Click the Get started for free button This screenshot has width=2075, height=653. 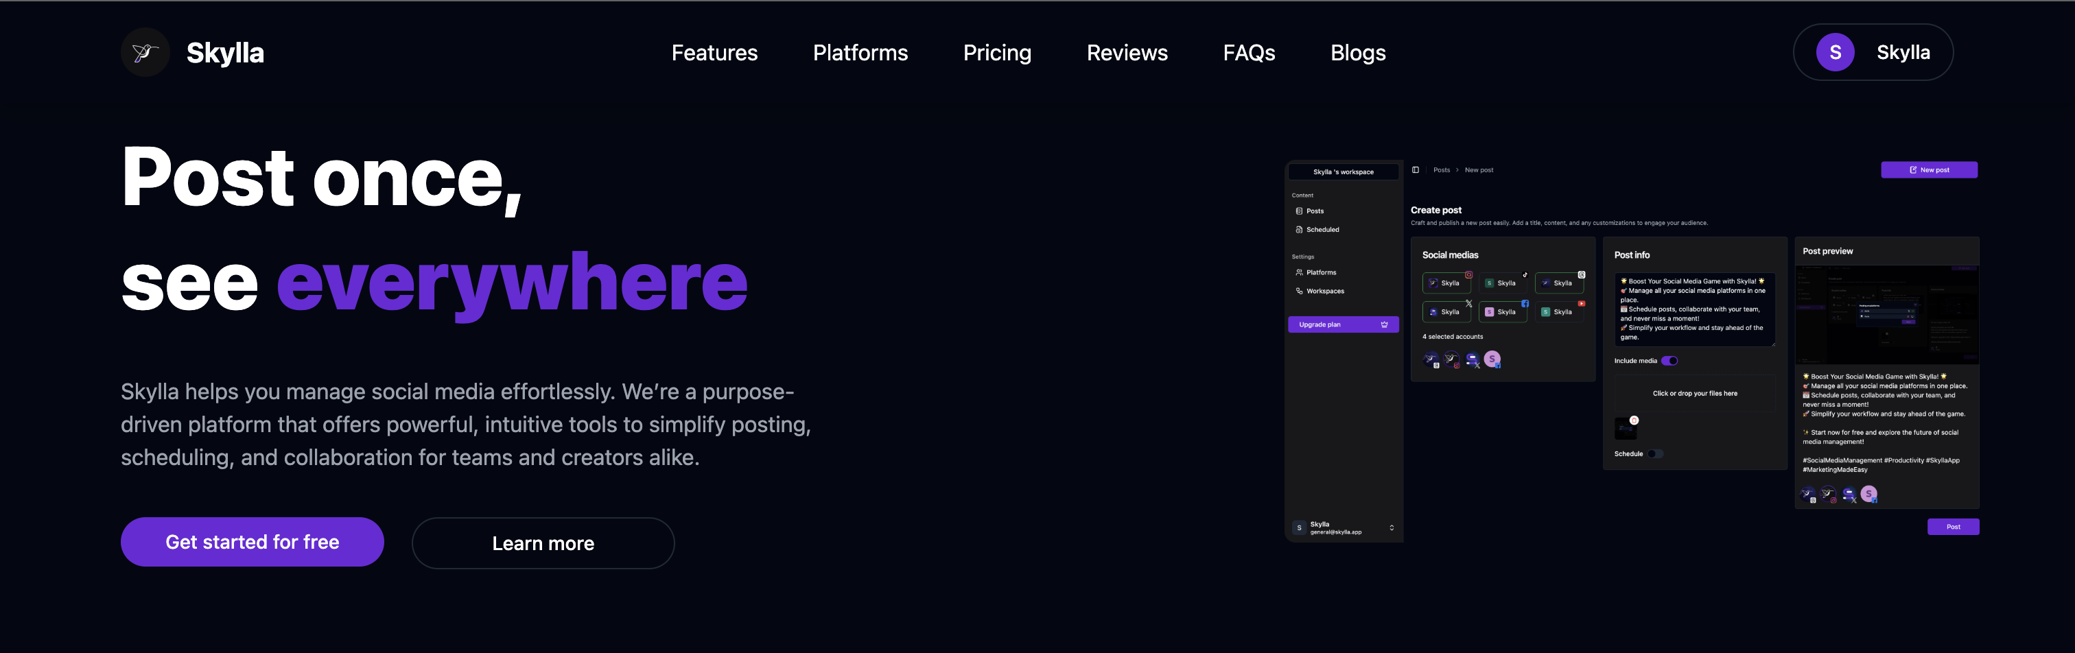pos(252,542)
